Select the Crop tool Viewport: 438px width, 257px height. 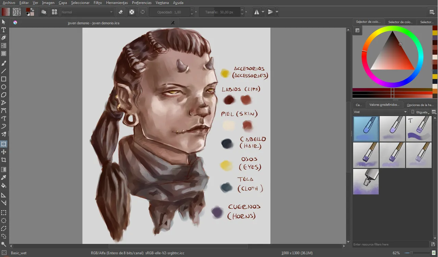click(x=4, y=160)
